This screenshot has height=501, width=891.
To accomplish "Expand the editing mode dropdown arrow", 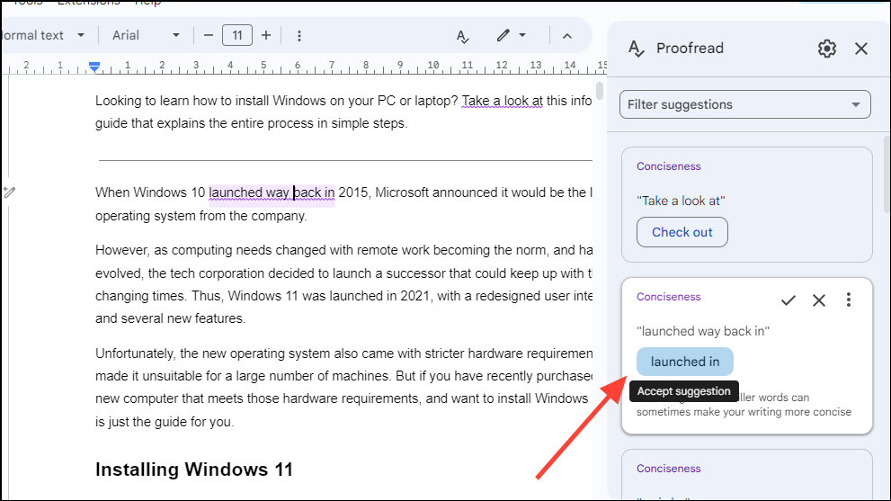I will pos(522,35).
